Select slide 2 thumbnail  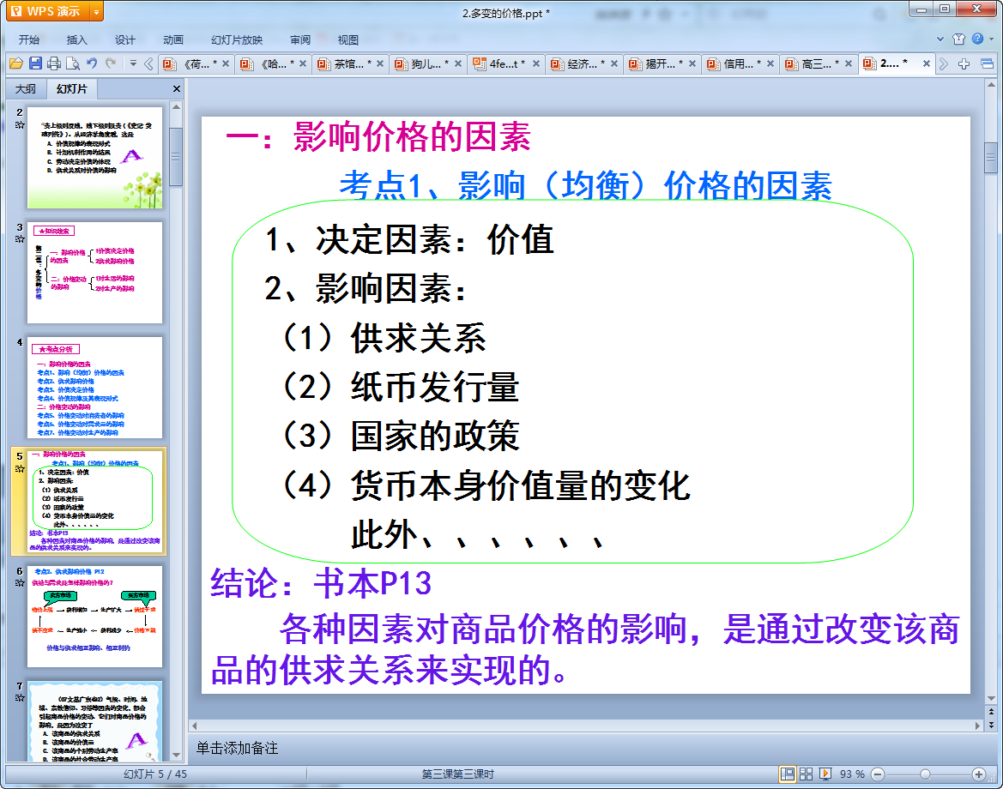point(94,157)
